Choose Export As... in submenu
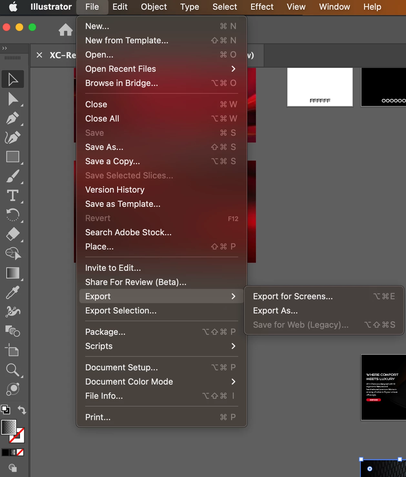This screenshot has width=406, height=477. click(324, 311)
